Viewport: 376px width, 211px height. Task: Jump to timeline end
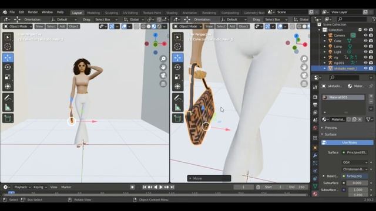click(x=172, y=187)
